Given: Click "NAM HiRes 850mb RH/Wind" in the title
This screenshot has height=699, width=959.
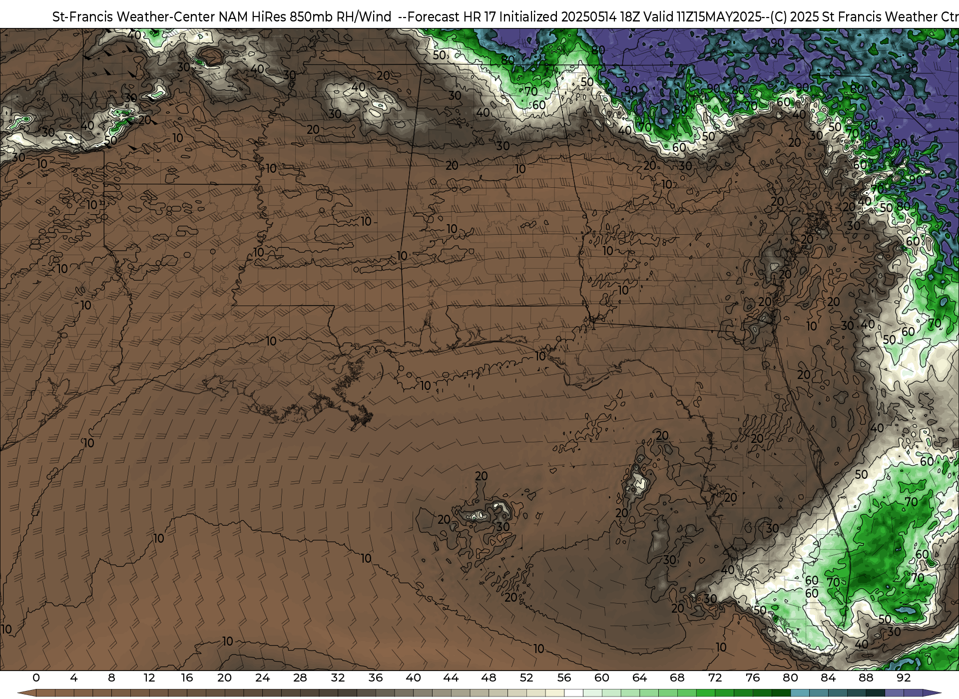Looking at the screenshot, I should [305, 17].
